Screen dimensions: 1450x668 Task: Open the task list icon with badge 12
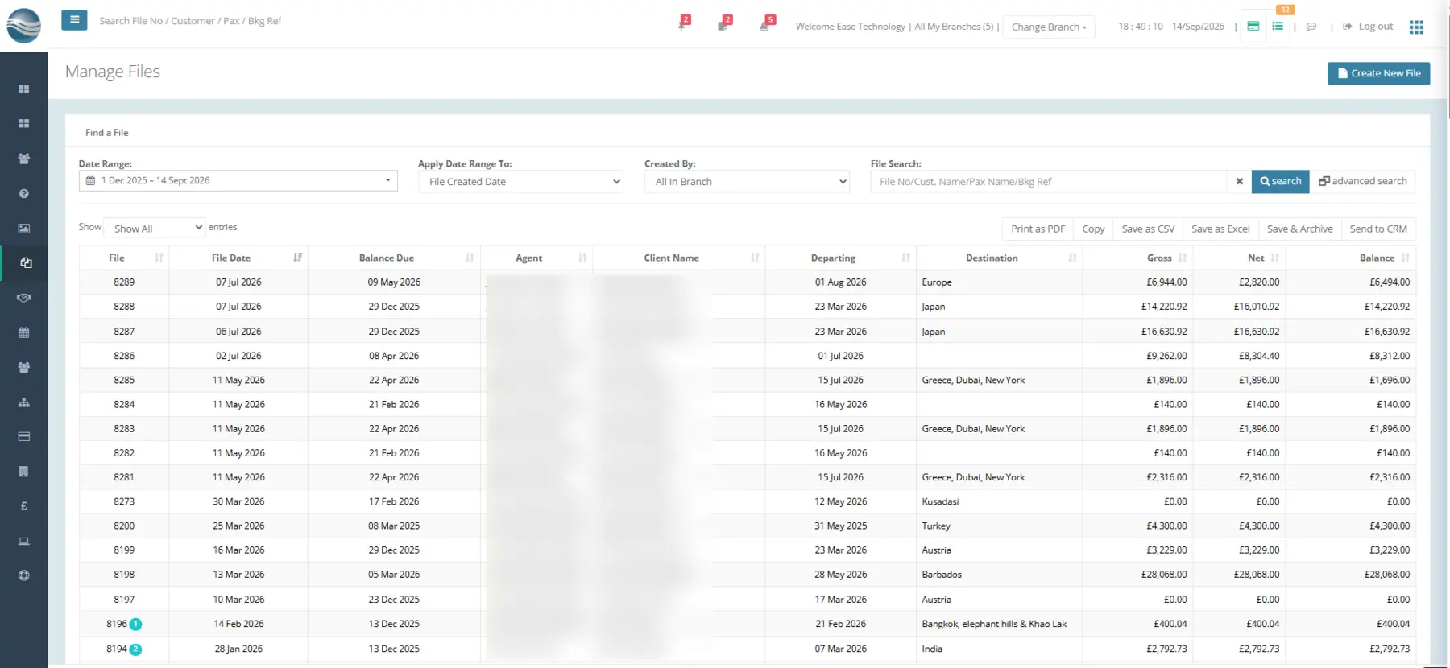pos(1278,27)
